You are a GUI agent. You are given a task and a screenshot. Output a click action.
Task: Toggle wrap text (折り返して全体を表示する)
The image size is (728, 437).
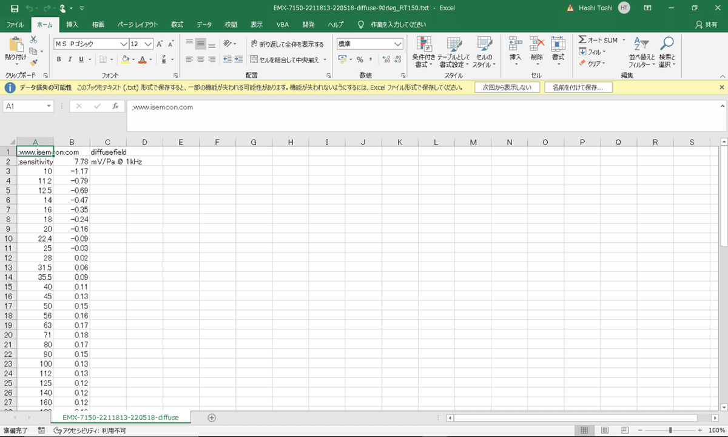tap(288, 44)
